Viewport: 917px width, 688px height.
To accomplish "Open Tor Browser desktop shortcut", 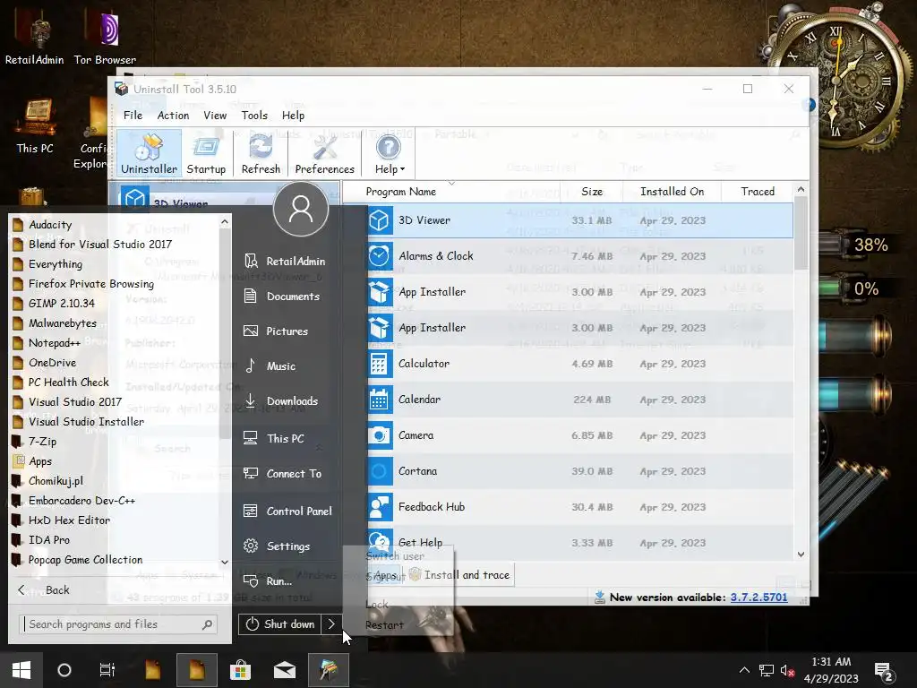I will point(106,38).
